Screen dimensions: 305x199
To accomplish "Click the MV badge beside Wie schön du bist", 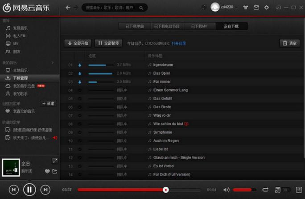I will (x=186, y=124).
